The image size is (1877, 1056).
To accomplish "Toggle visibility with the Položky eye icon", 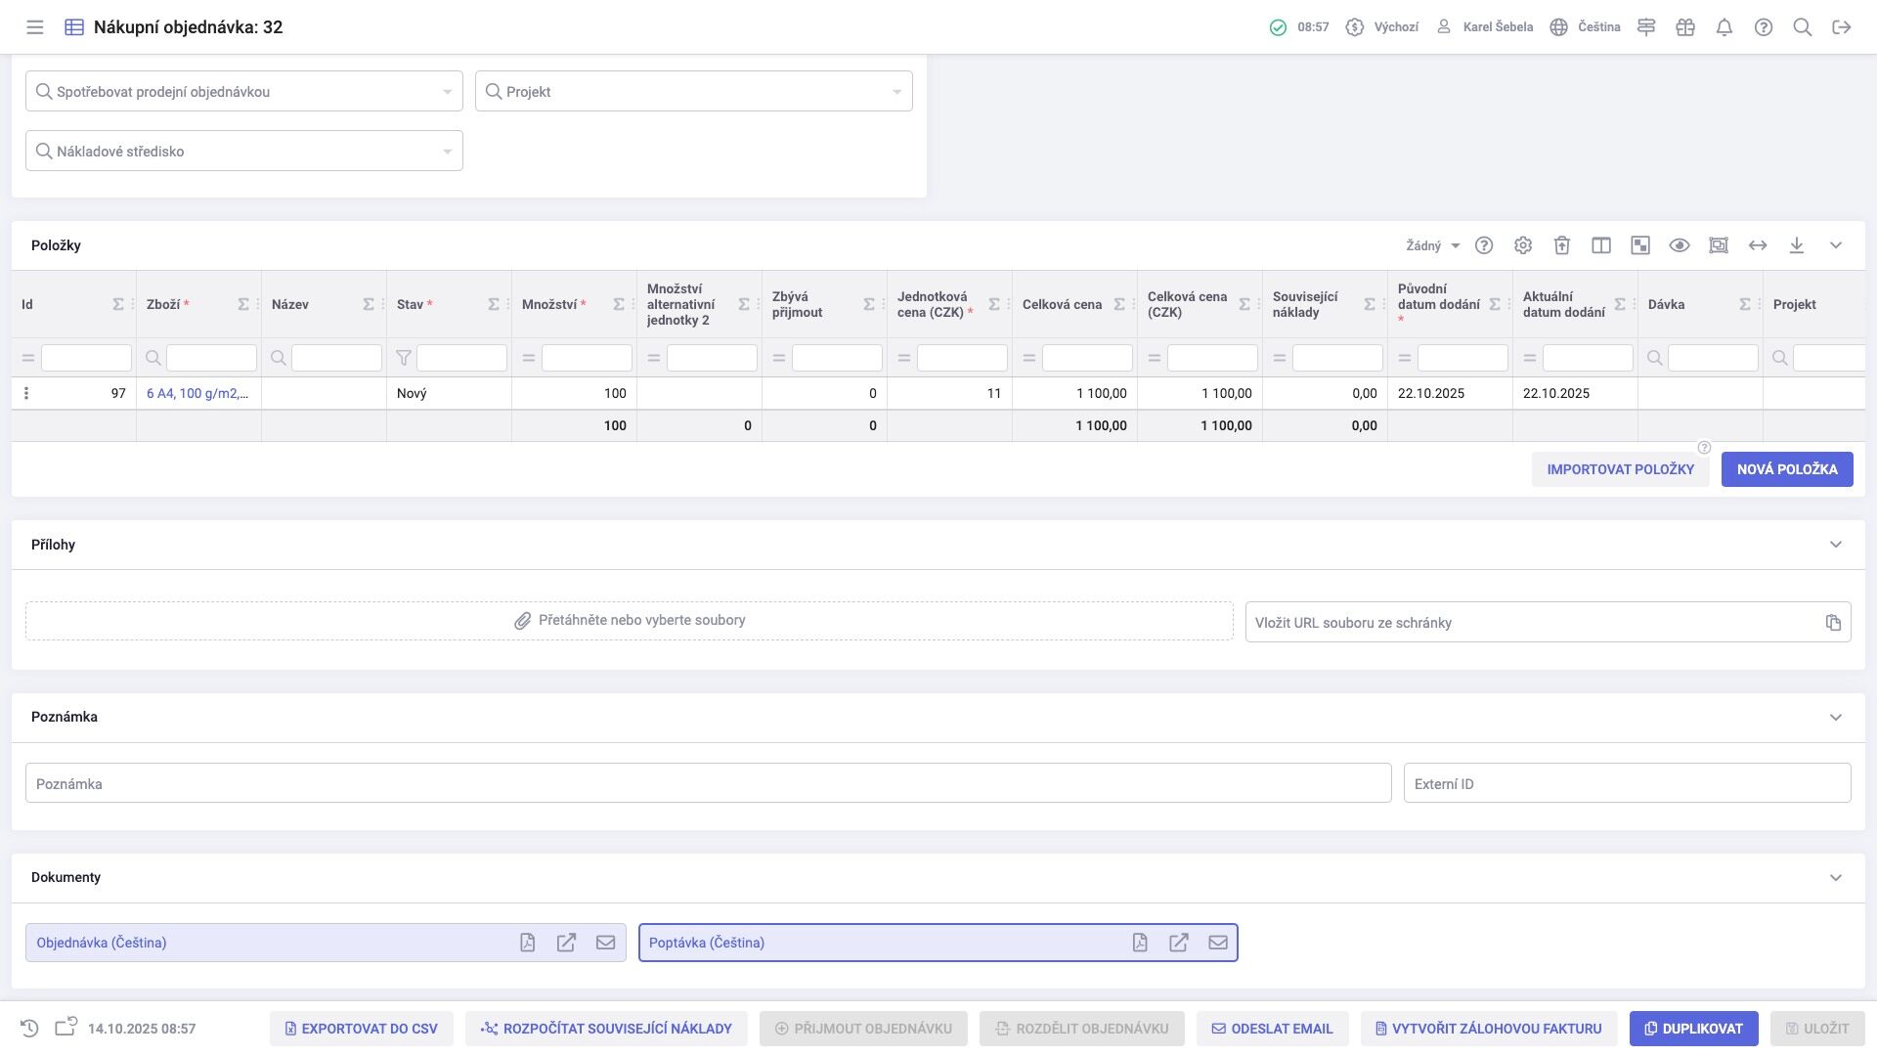I will pos(1680,245).
